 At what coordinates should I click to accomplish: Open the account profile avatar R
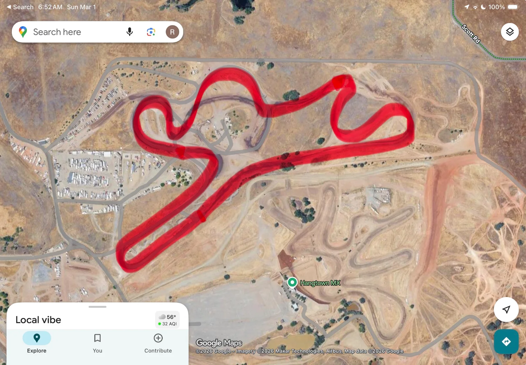[x=172, y=32]
